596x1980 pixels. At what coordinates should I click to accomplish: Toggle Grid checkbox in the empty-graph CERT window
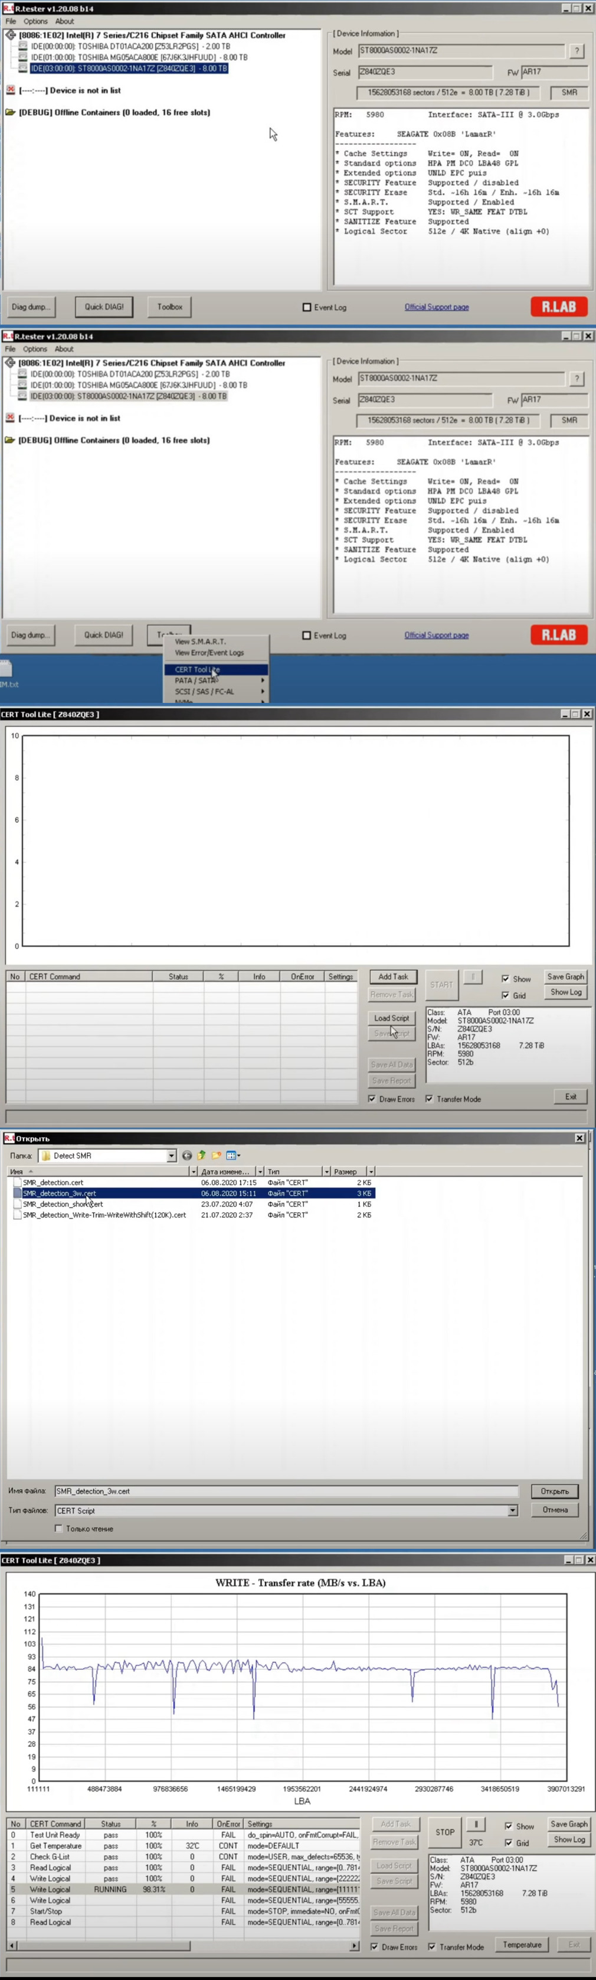[505, 995]
